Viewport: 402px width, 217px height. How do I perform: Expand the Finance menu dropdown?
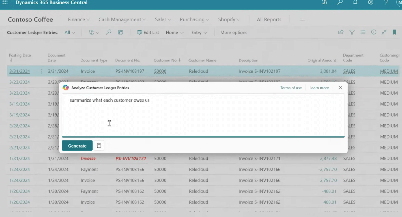(79, 19)
